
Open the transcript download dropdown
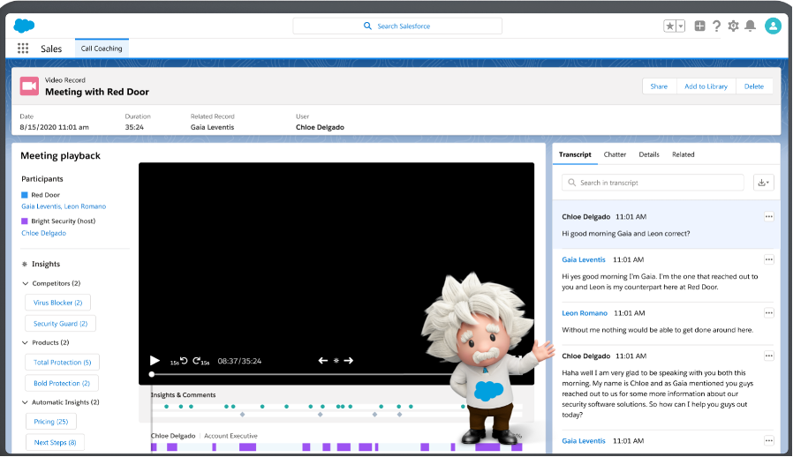(x=764, y=183)
